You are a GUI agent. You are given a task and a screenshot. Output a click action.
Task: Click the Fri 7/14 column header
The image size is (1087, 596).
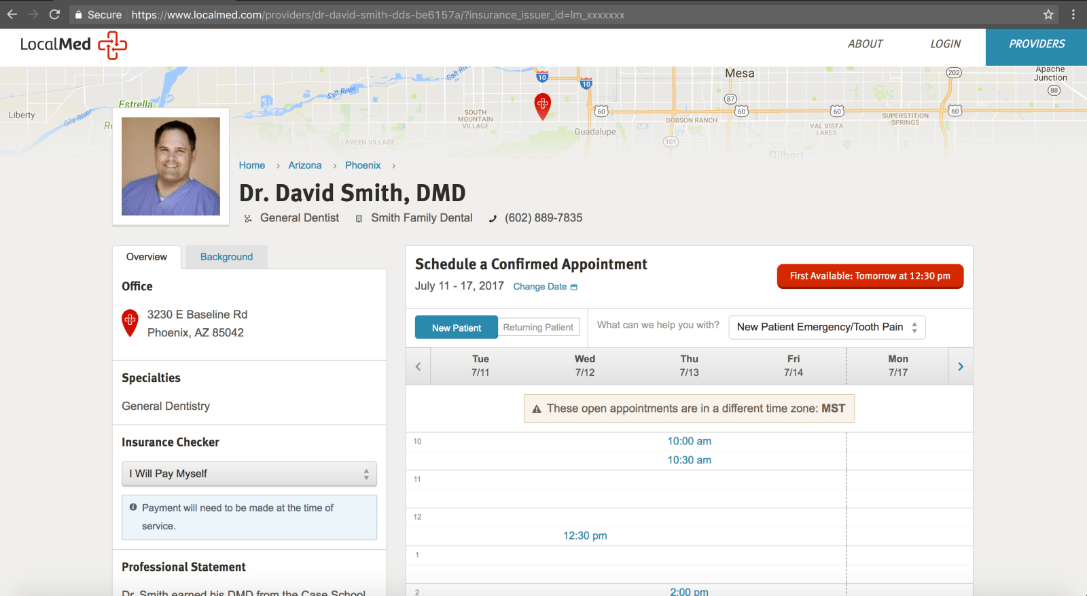(794, 366)
